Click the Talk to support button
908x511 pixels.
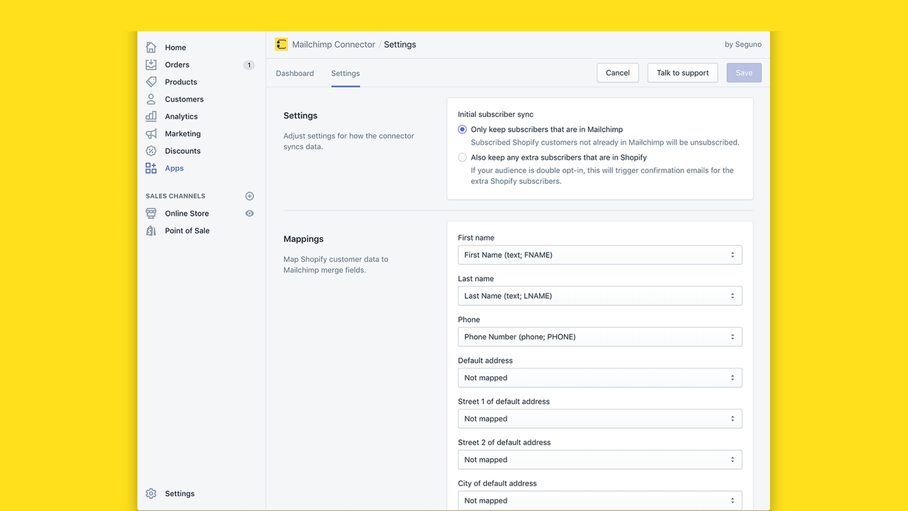pyautogui.click(x=682, y=73)
